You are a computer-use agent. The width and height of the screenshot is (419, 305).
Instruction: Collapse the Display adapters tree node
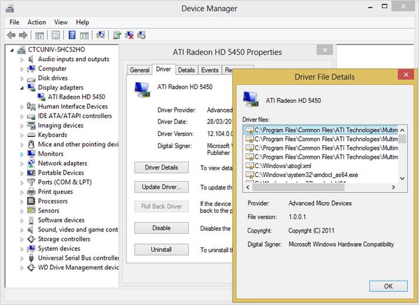point(22,88)
